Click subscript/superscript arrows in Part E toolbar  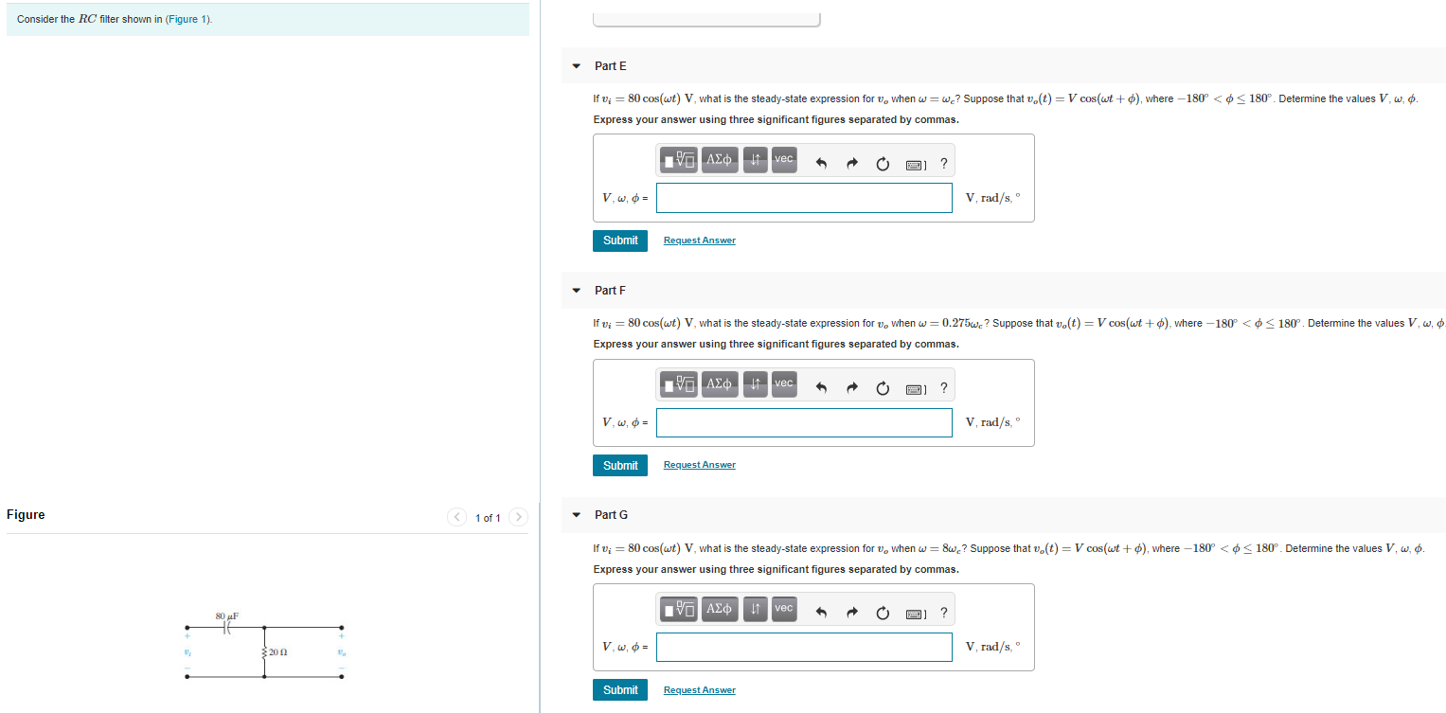pyautogui.click(x=755, y=160)
